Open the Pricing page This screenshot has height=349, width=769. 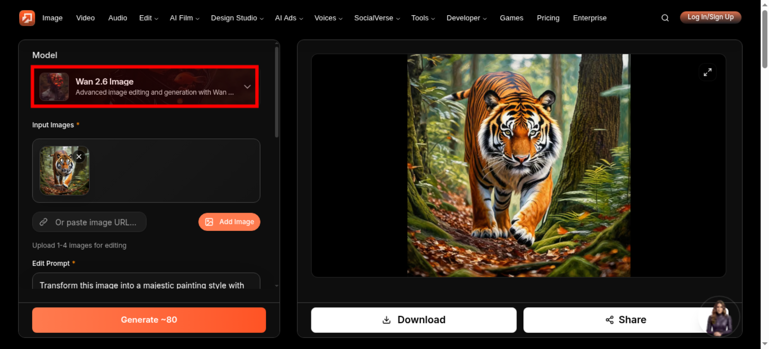(548, 18)
